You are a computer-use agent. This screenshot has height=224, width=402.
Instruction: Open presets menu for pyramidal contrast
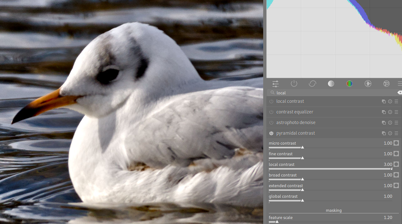tap(396, 133)
